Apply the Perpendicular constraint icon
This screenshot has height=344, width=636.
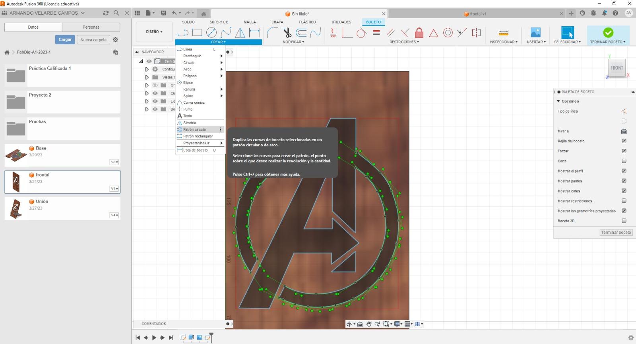[405, 33]
